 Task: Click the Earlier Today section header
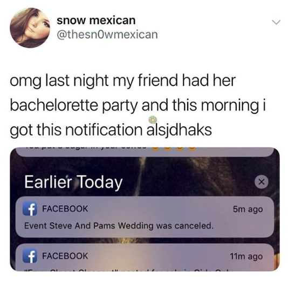(73, 182)
